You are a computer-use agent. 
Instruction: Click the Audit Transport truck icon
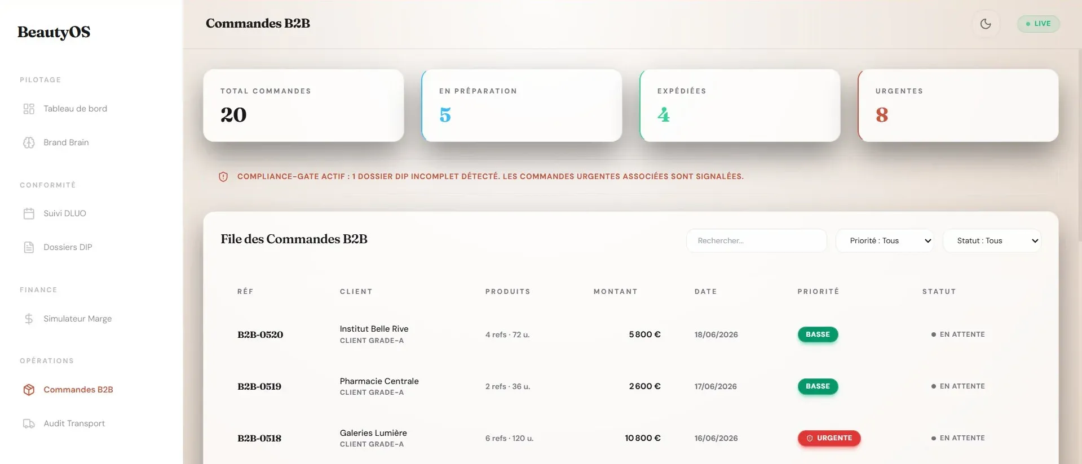pos(29,423)
